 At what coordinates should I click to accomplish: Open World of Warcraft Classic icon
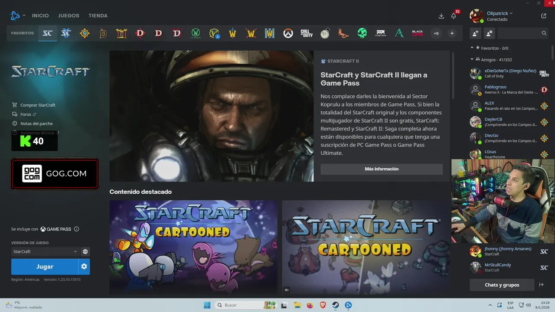click(196, 33)
